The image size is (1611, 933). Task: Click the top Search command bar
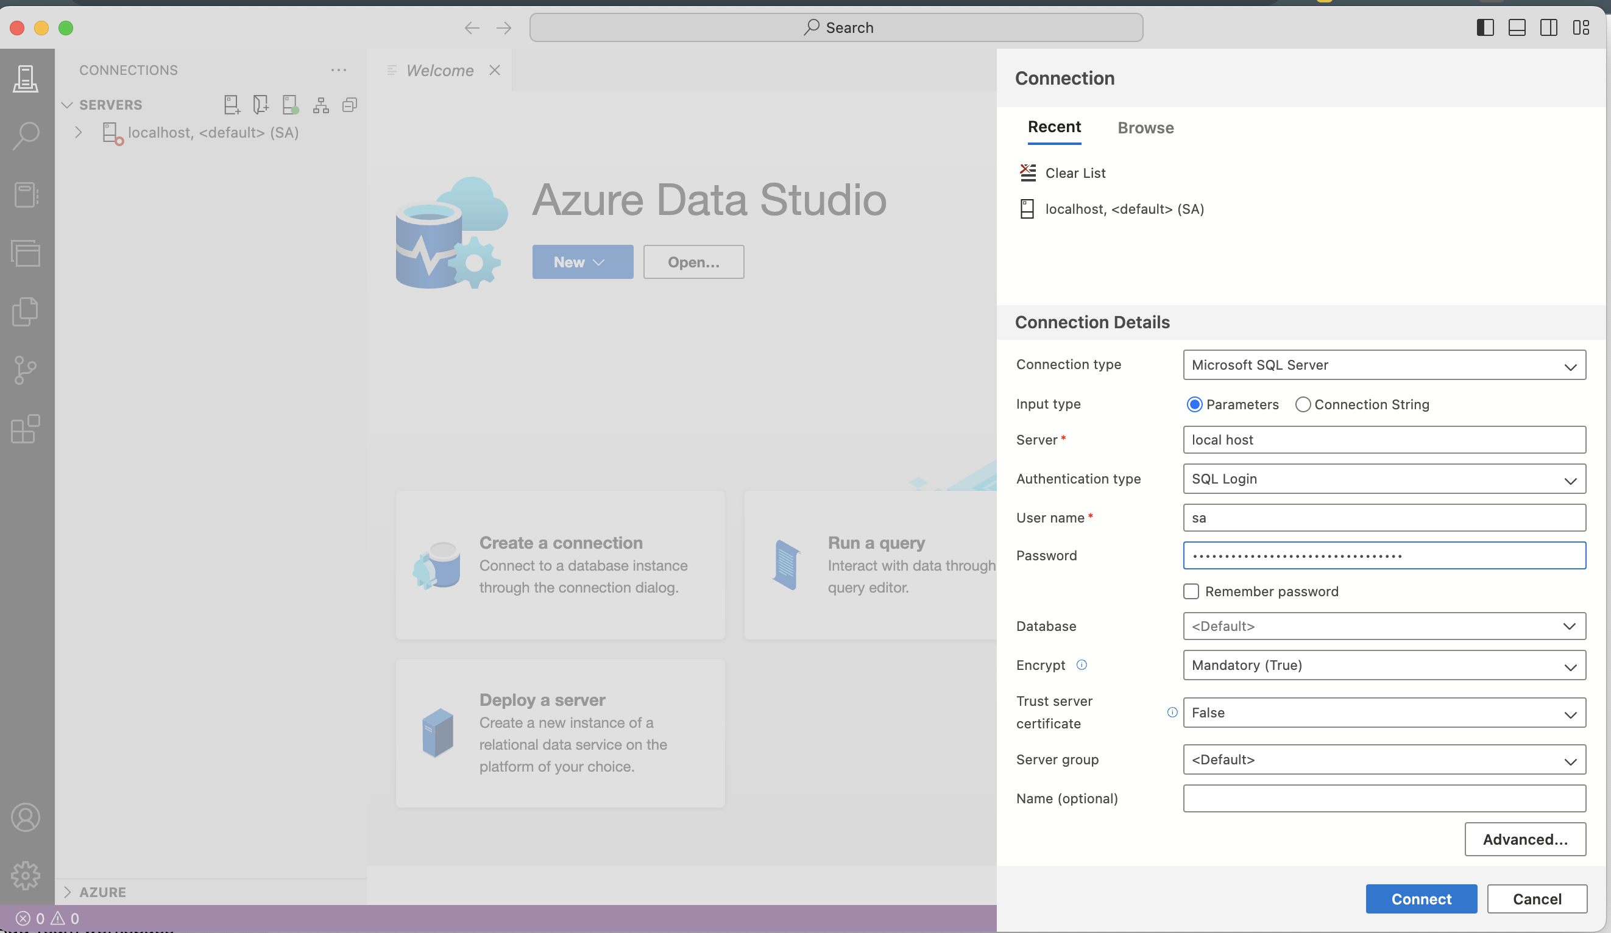pyautogui.click(x=836, y=27)
